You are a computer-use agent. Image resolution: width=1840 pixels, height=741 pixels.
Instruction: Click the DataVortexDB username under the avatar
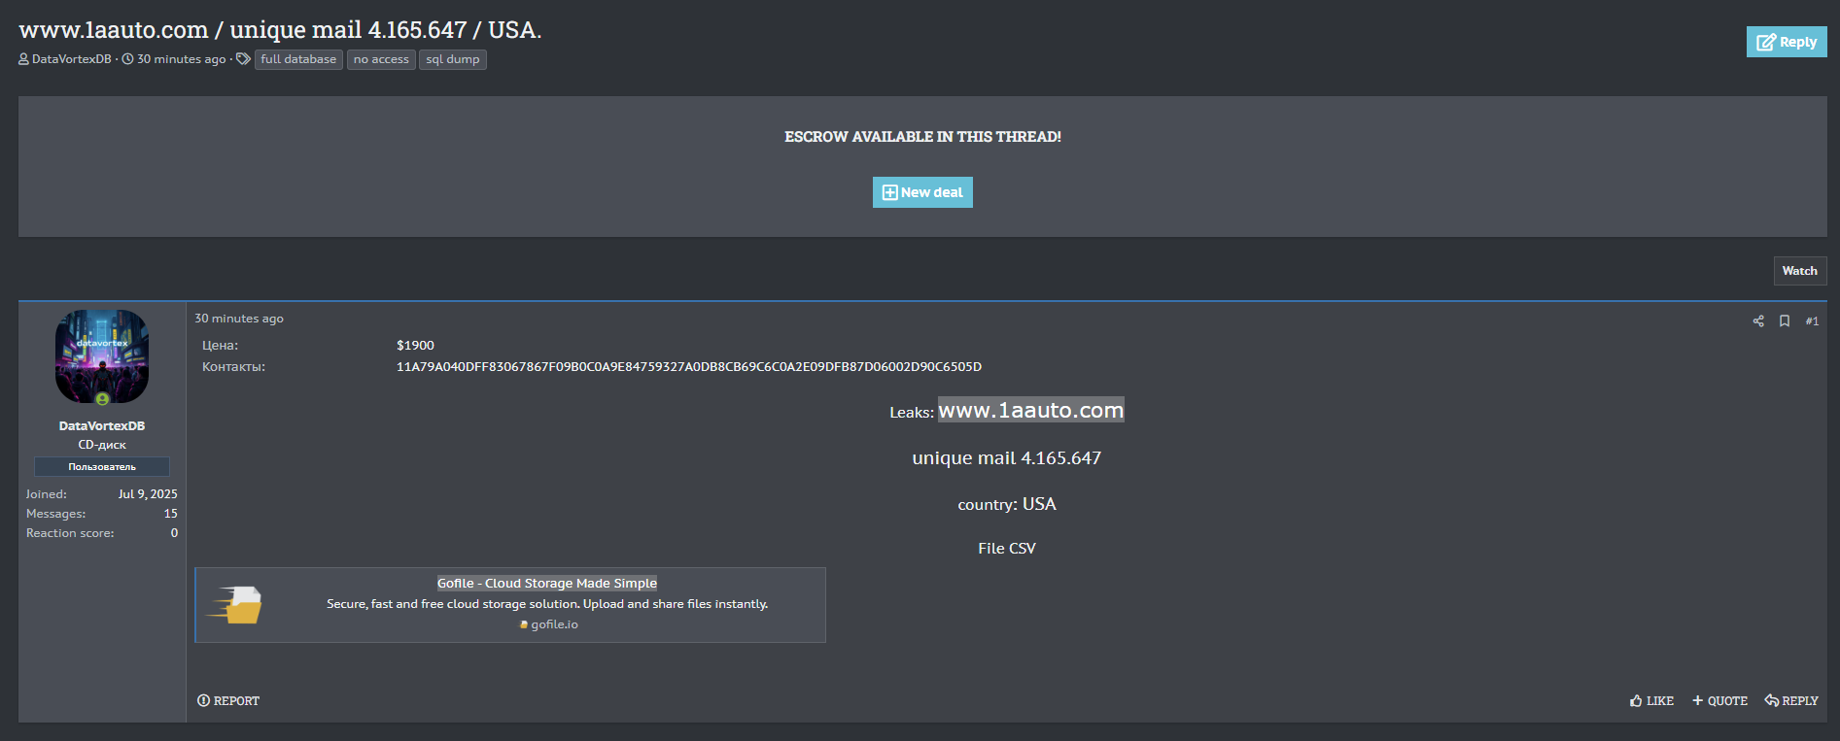tap(102, 426)
